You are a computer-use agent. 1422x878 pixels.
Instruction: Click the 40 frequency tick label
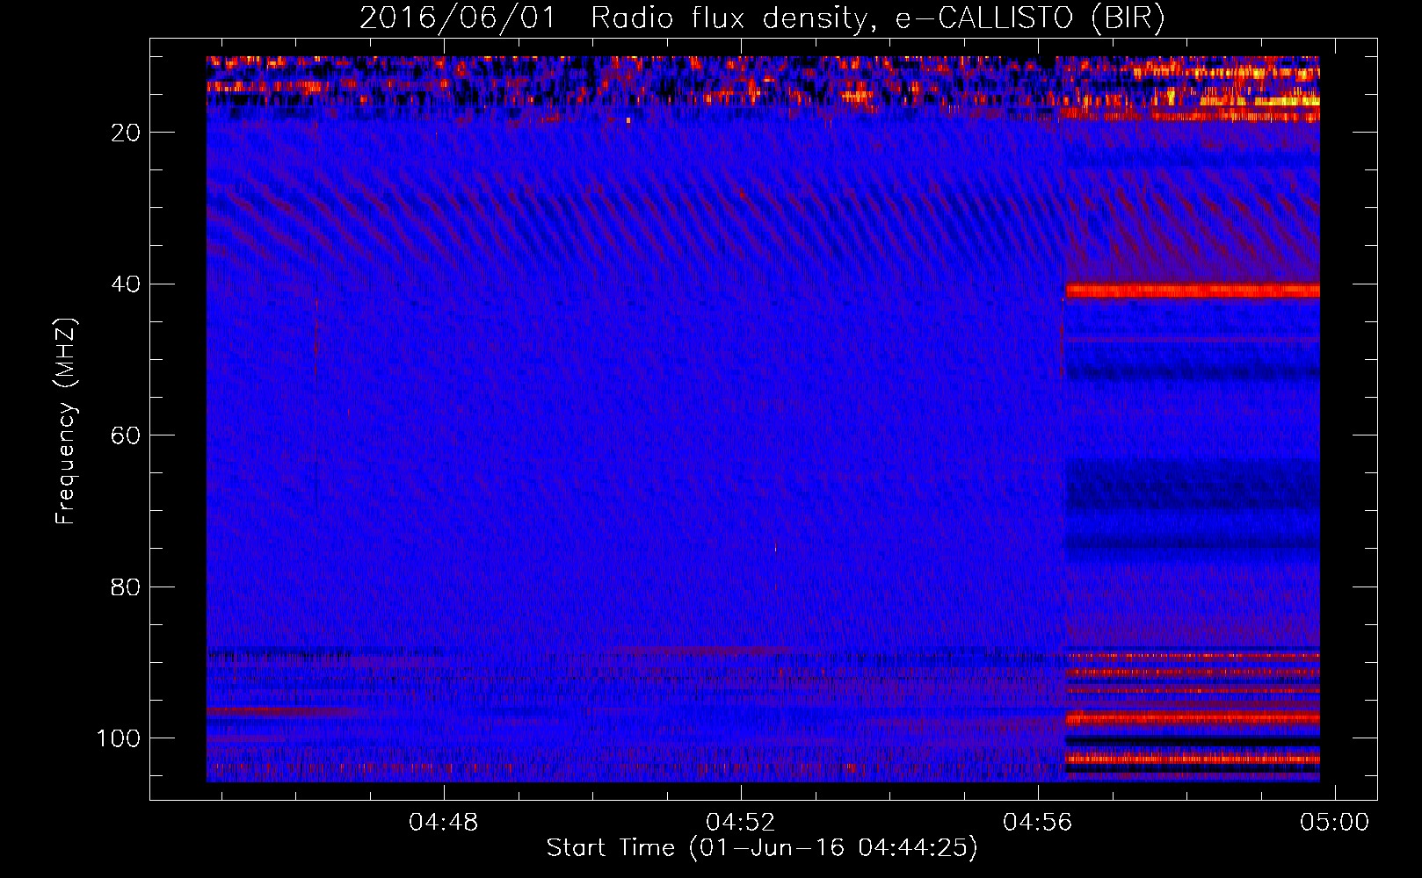coord(127,284)
